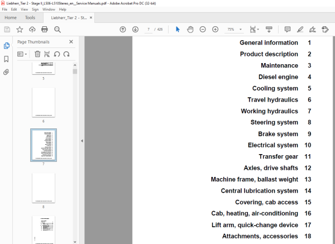
Task: Click 'General information' heading
Action: [x=269, y=43]
